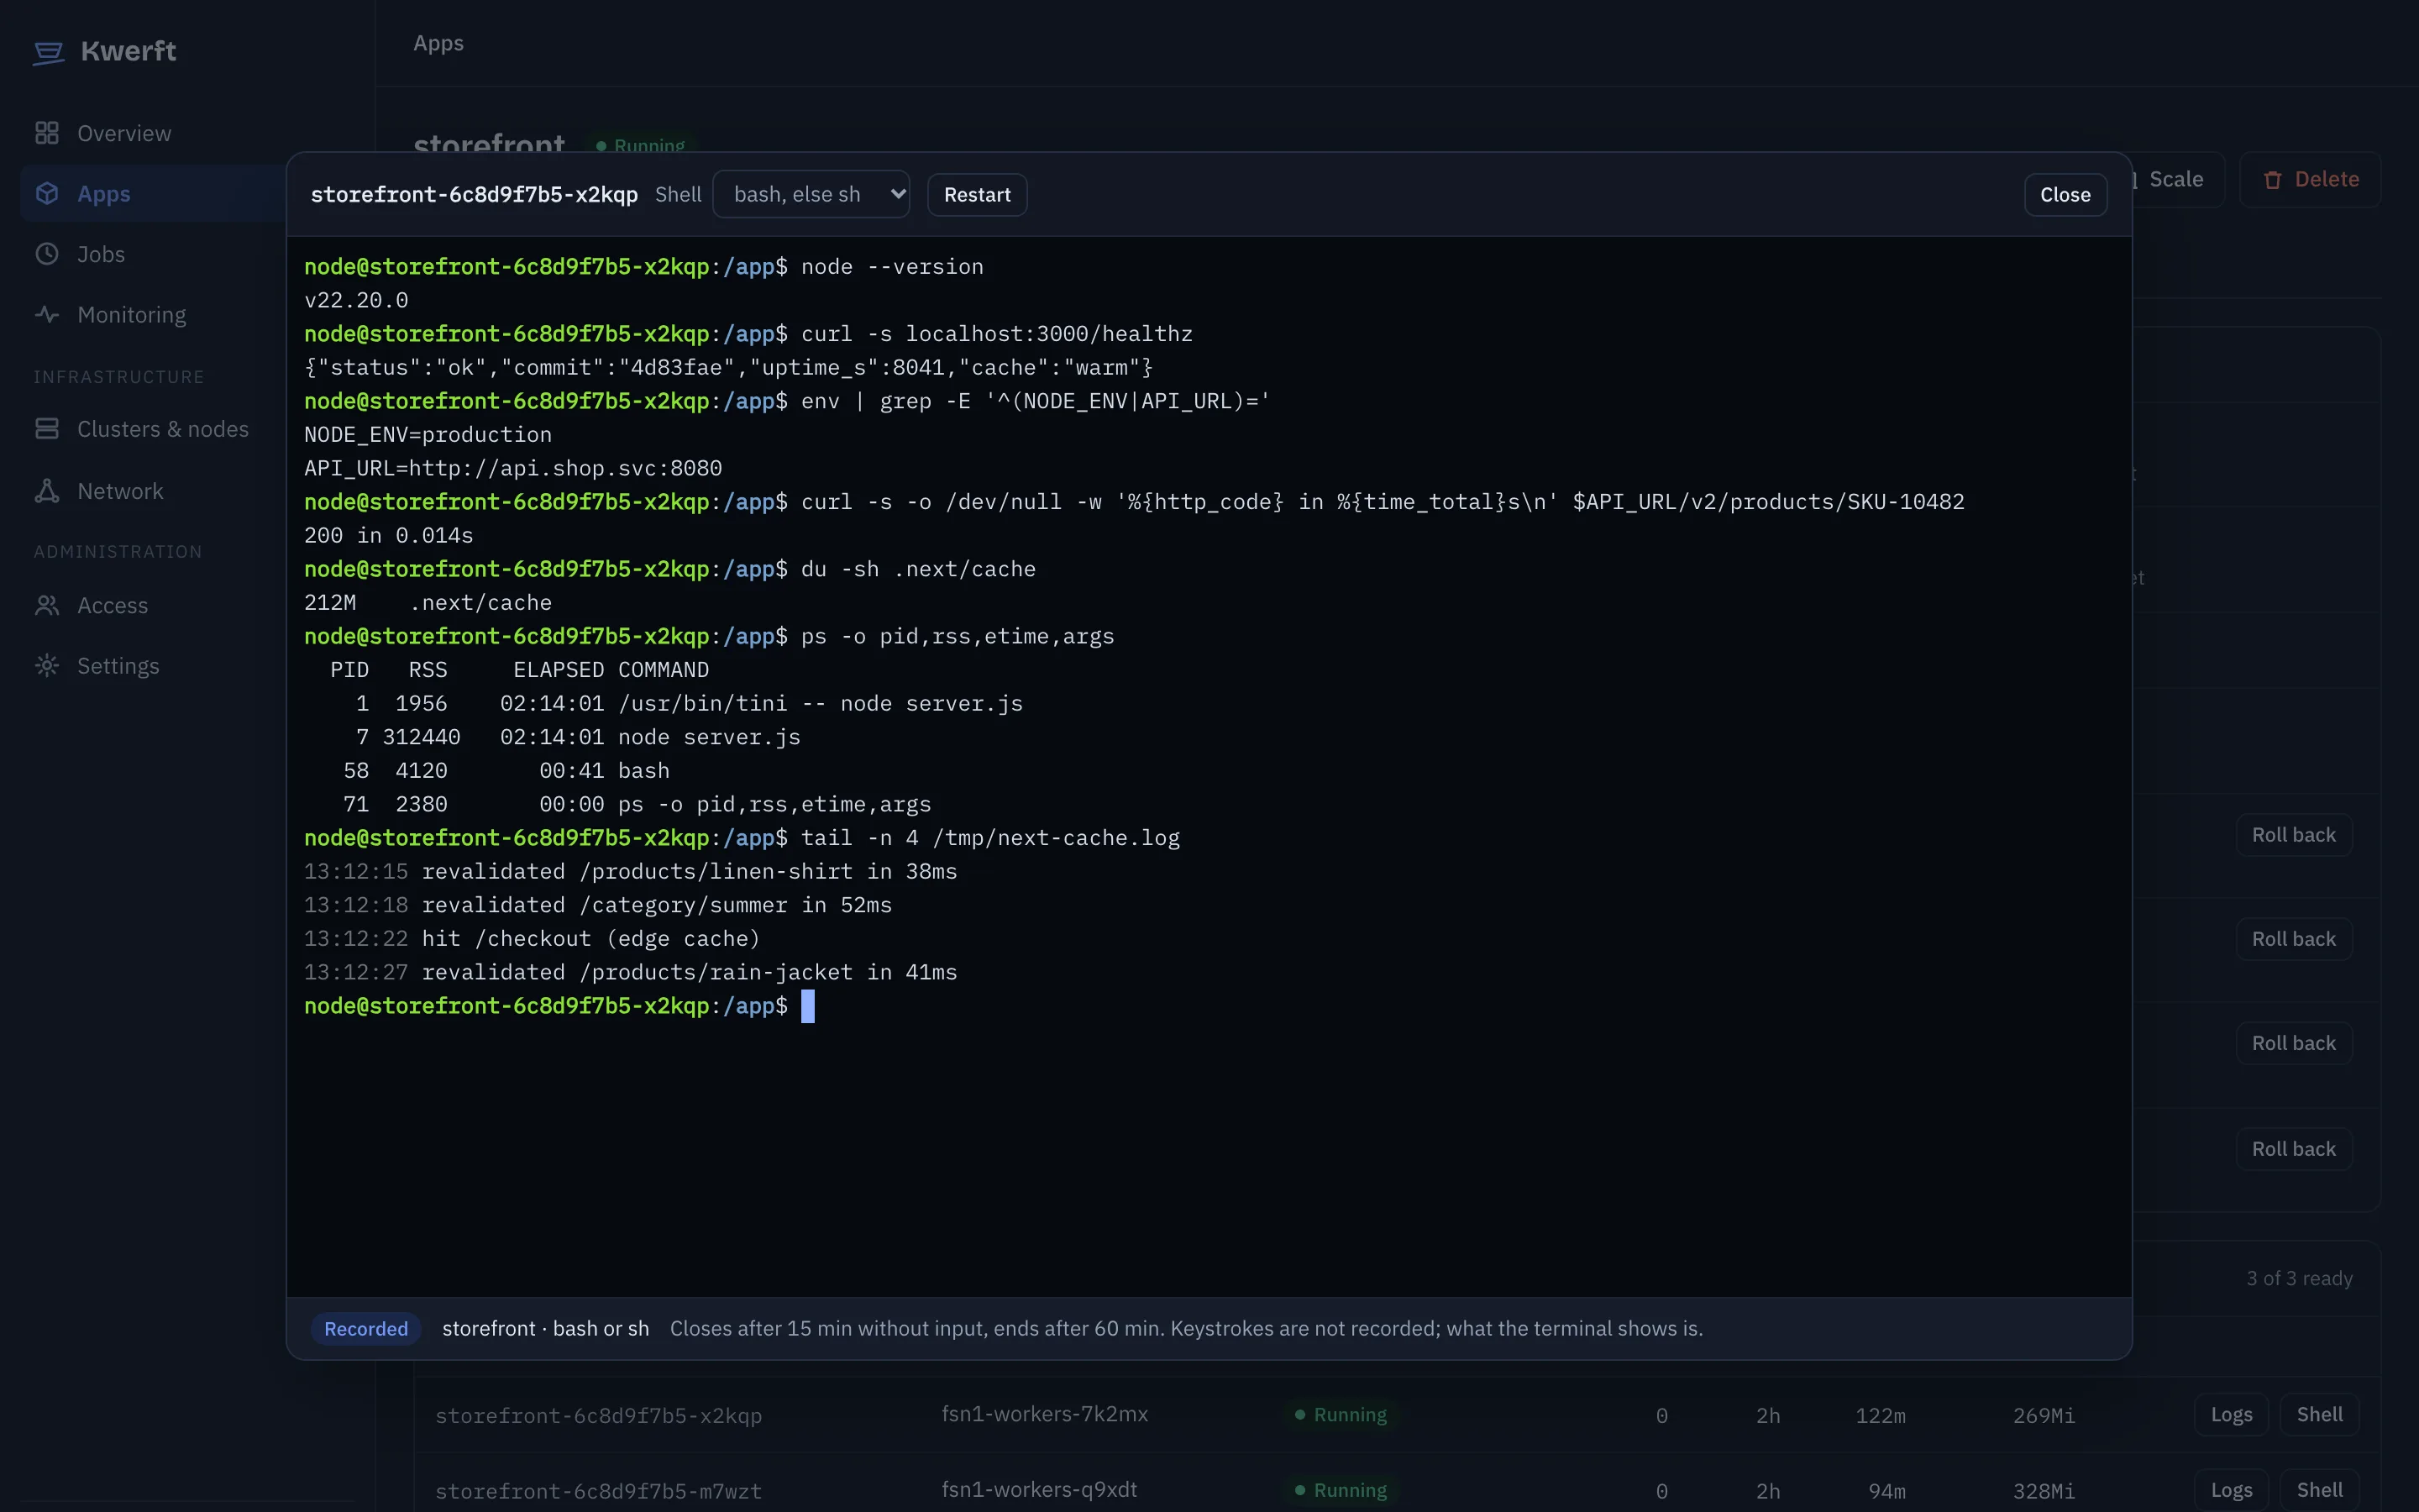Open the Access users icon

[47, 605]
